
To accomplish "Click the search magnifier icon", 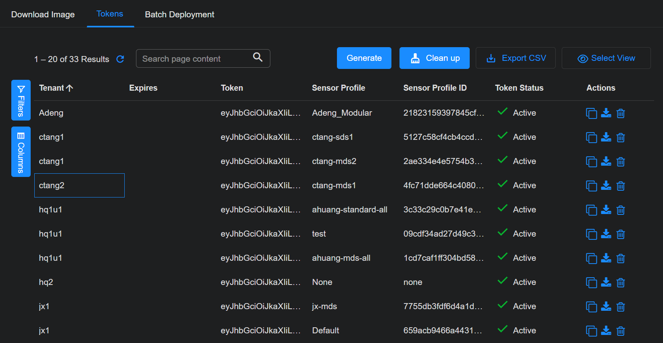I will tap(257, 57).
